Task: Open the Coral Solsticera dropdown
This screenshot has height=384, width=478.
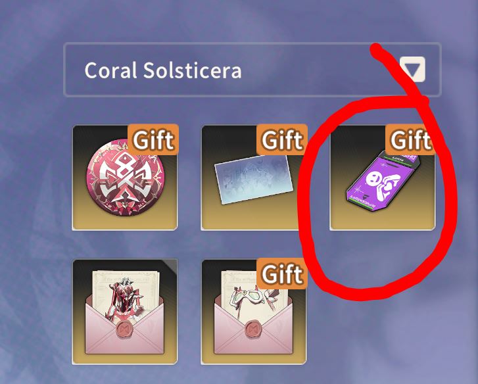Action: coord(252,70)
